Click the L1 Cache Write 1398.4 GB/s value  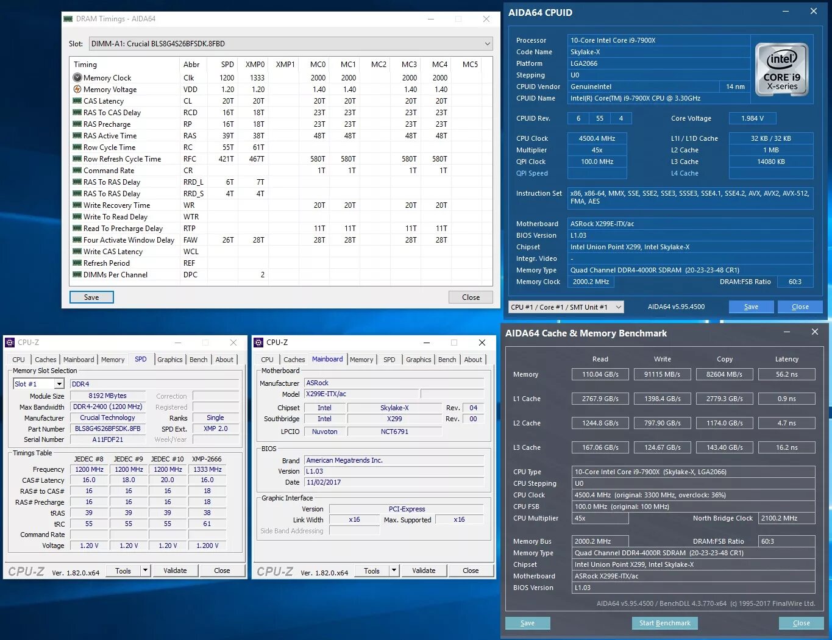663,399
